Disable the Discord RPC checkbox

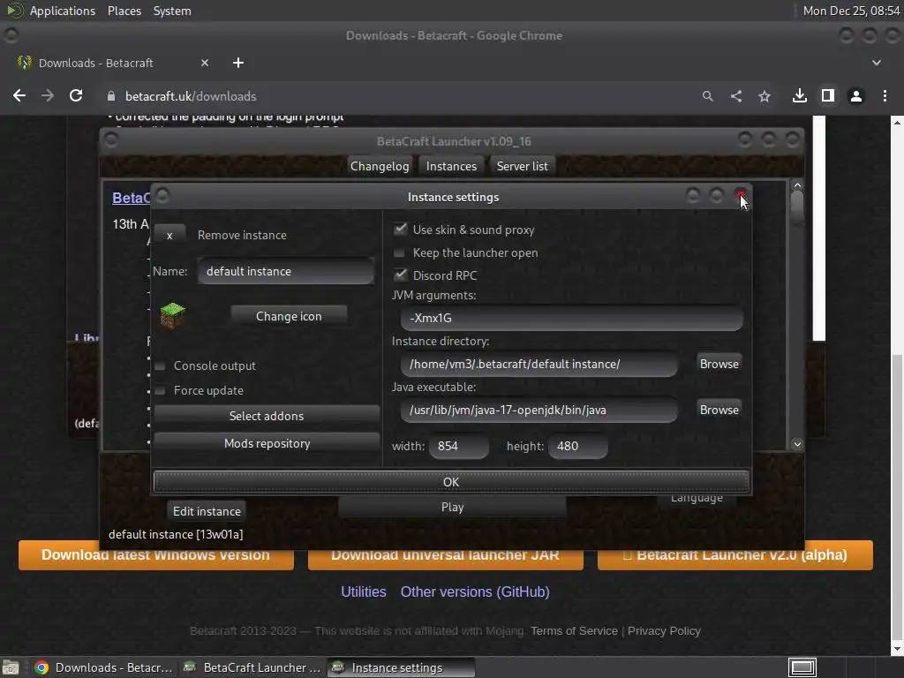pyautogui.click(x=400, y=275)
